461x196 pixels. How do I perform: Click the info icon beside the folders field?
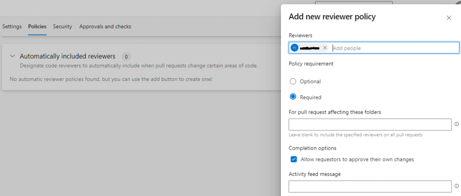456,124
